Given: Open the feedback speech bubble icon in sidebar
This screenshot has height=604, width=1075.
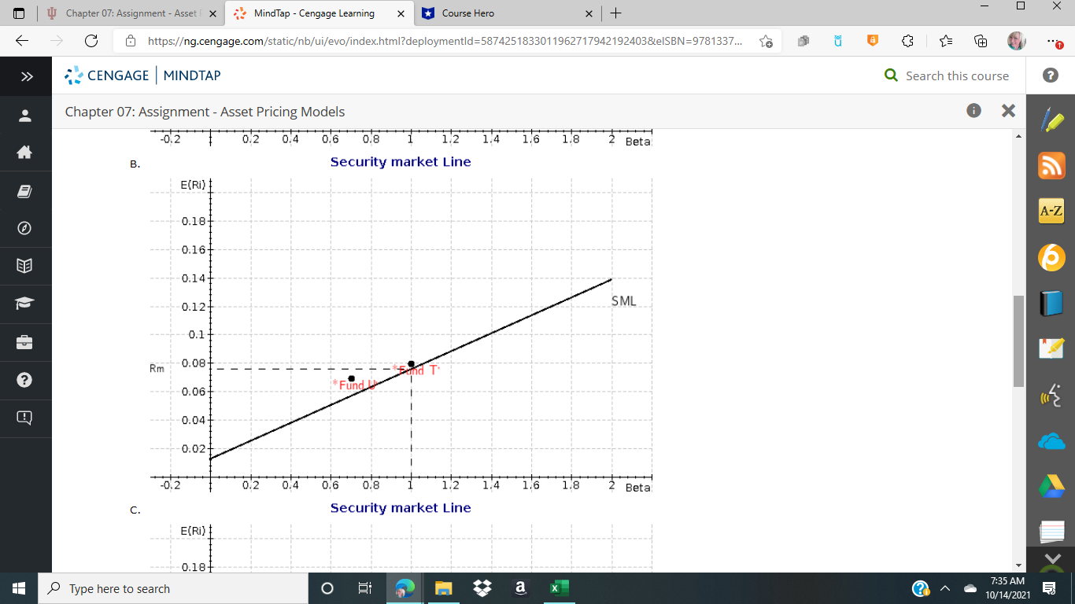Looking at the screenshot, I should click(25, 417).
